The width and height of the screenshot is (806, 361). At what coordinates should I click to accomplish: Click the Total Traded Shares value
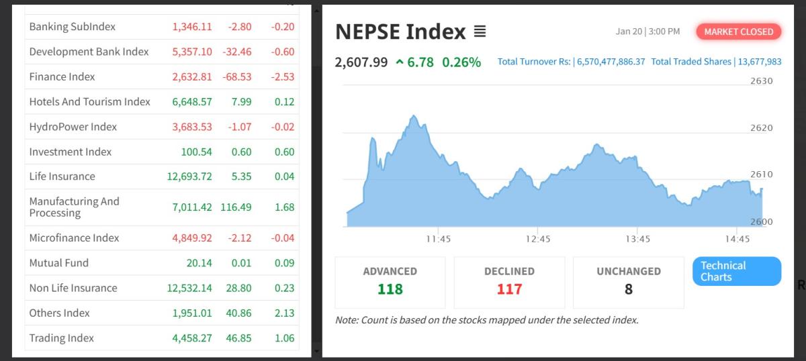coord(759,62)
